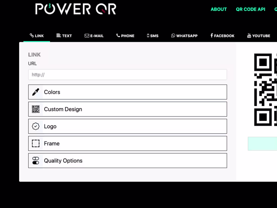This screenshot has width=277, height=208.
Task: Open the ABOUT page
Action: pyautogui.click(x=219, y=9)
